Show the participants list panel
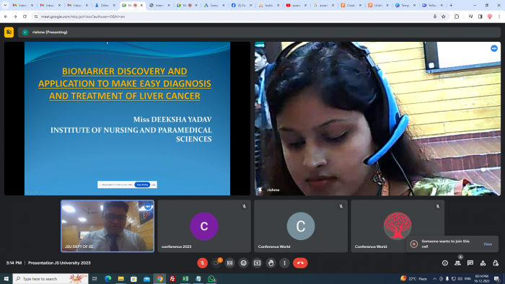This screenshot has width=505, height=284. coord(457,263)
